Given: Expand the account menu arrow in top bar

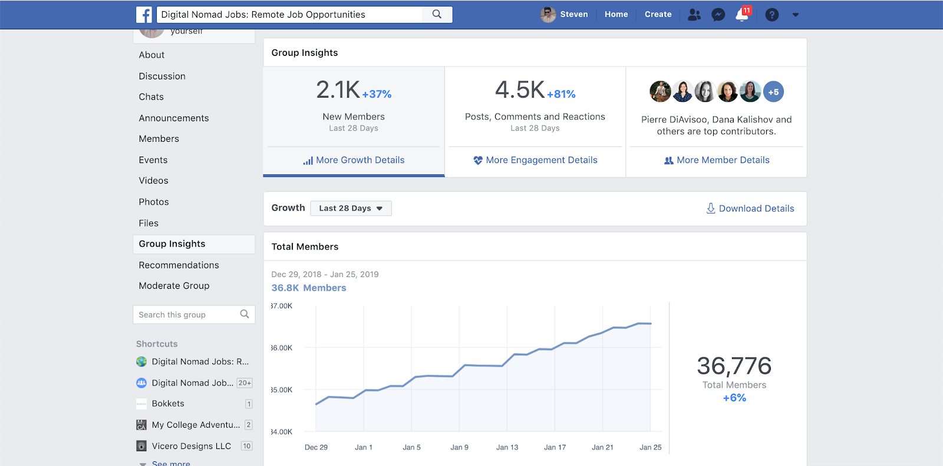Looking at the screenshot, I should [796, 15].
